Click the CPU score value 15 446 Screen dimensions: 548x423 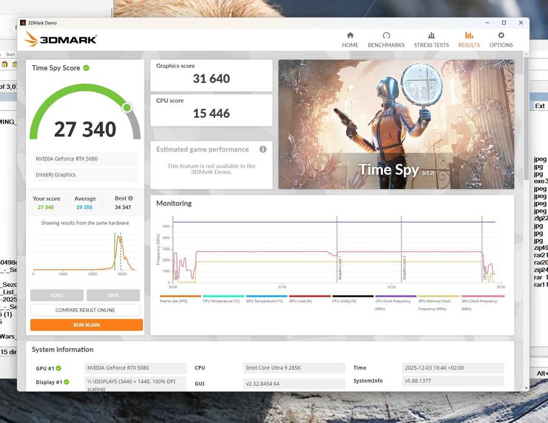tap(211, 114)
